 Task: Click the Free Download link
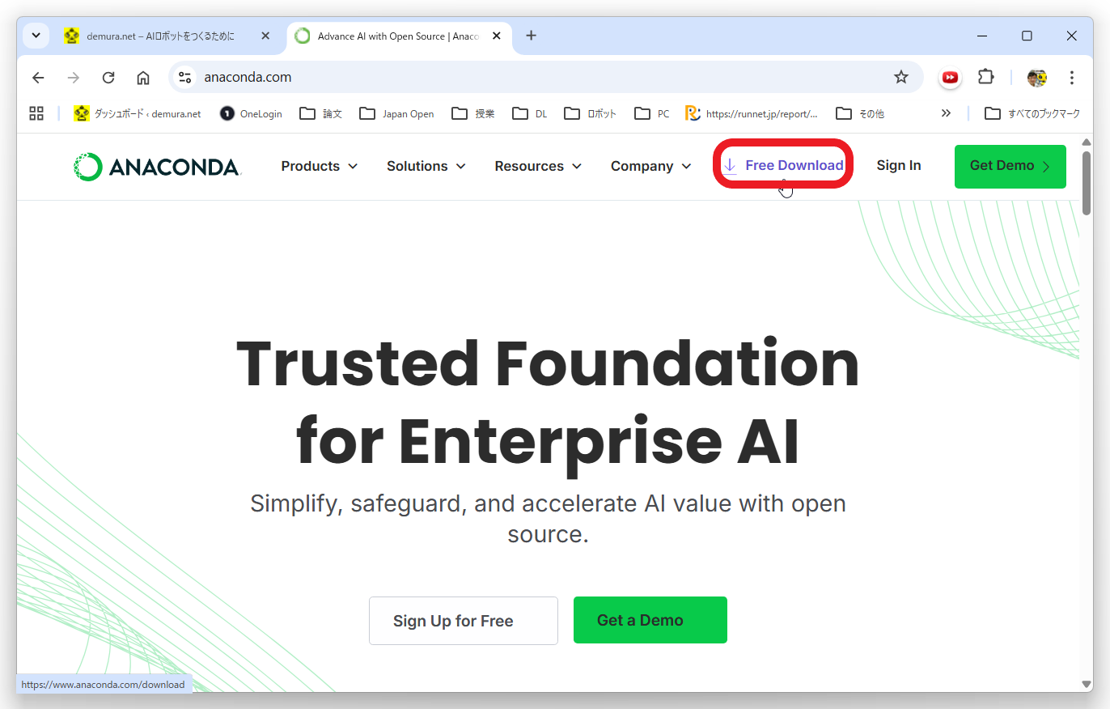click(x=783, y=165)
